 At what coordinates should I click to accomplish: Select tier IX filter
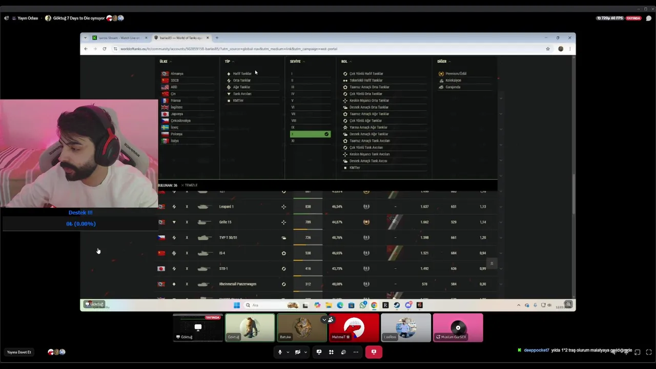click(x=310, y=127)
